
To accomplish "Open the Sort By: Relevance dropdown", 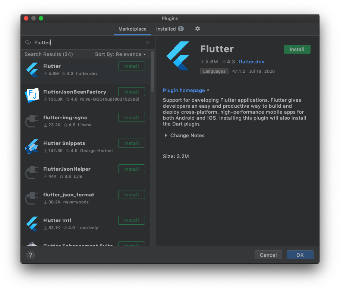I will [120, 54].
